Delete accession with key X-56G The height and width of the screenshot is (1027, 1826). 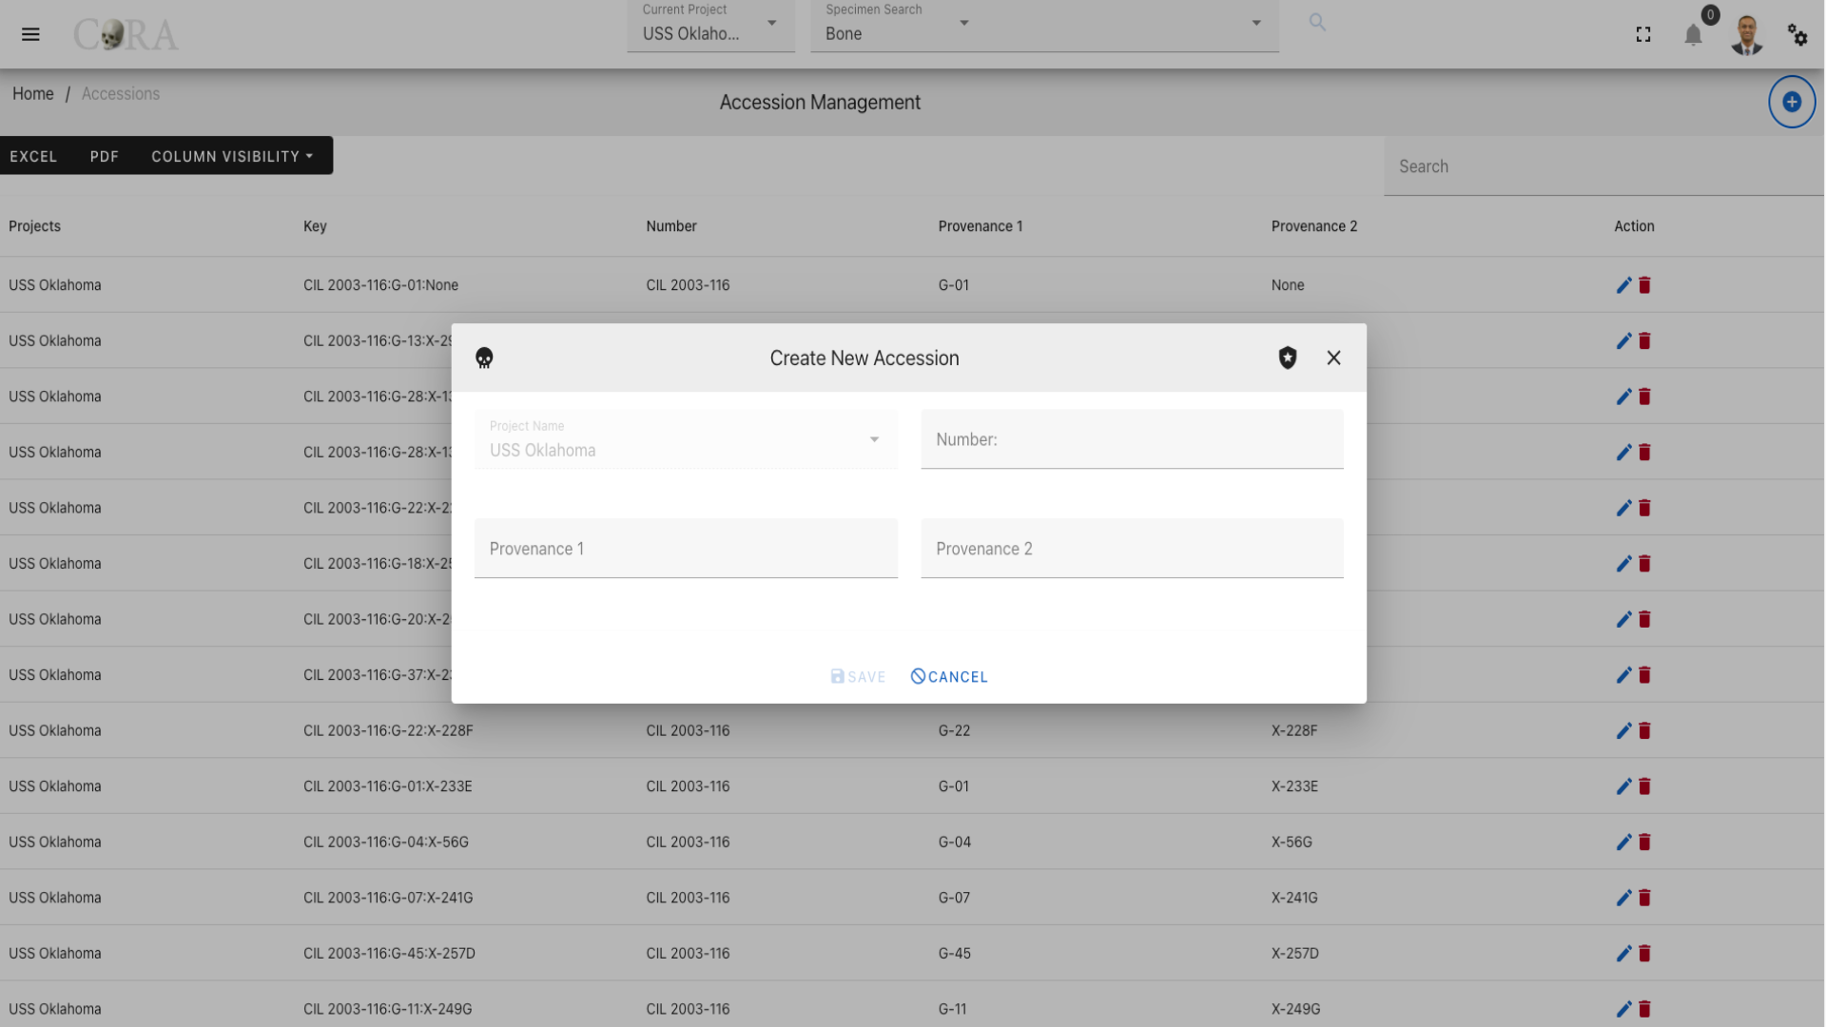[x=1644, y=842]
